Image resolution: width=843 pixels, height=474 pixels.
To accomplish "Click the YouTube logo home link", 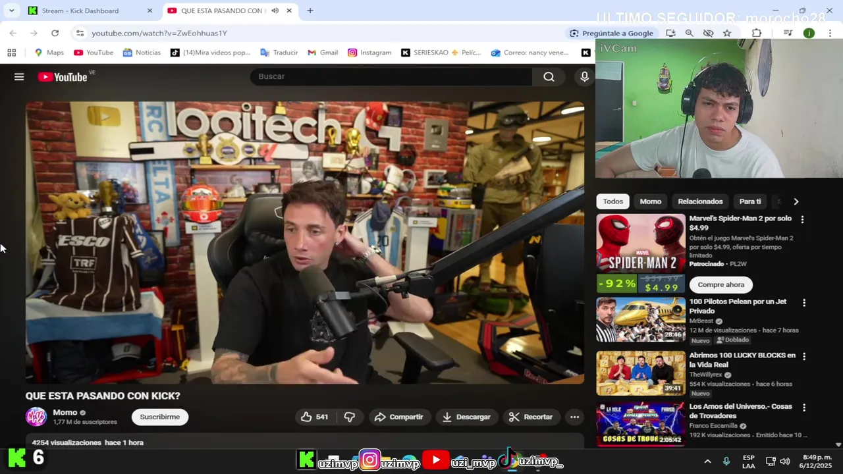I will 63,77.
